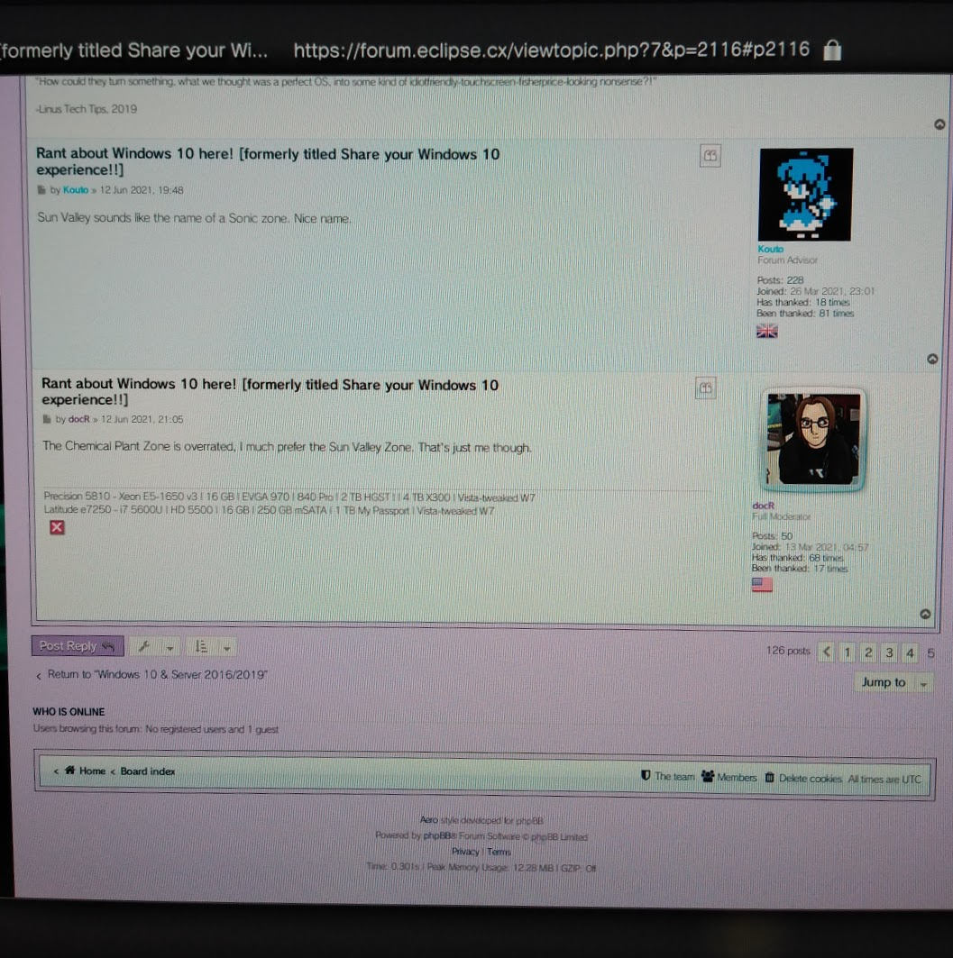
Task: Open Kouto's post title link
Action: (x=268, y=161)
